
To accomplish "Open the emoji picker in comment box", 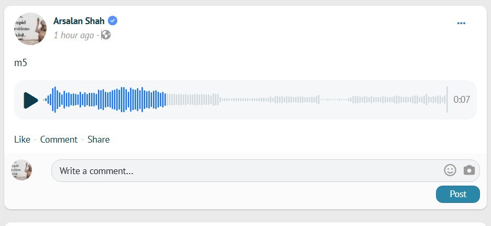I will coord(450,170).
